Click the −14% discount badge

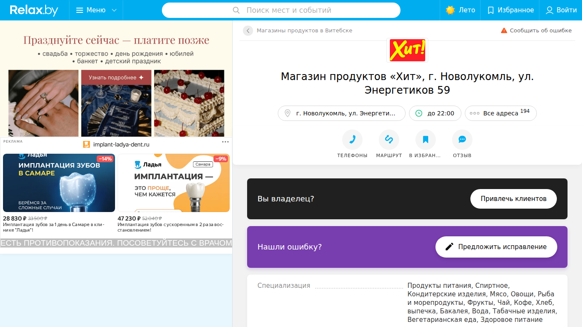click(x=105, y=159)
